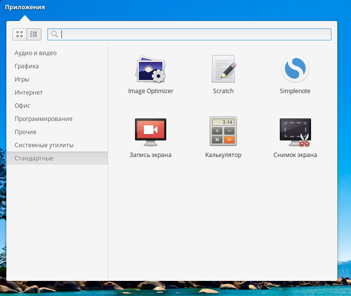Launch the Снимок экрана screenshot tool
This screenshot has width=351, height=296.
coord(295,133)
